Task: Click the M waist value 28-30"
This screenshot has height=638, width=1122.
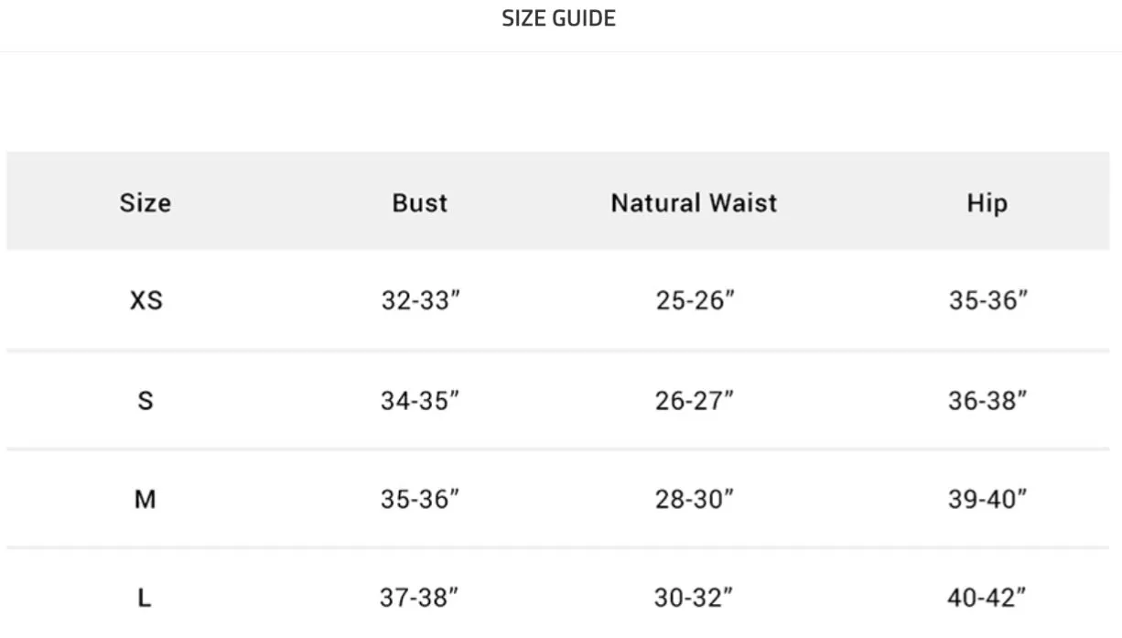Action: 695,499
